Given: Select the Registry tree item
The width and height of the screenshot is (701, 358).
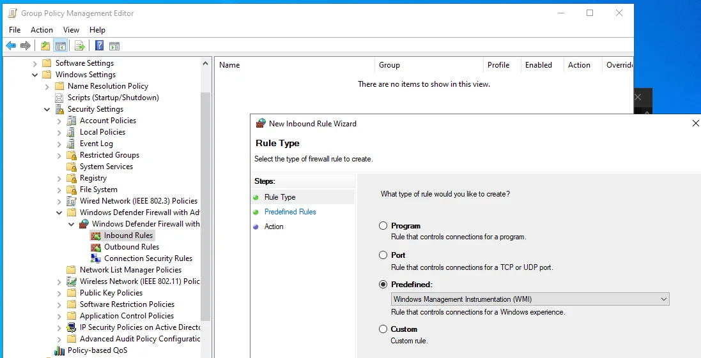Looking at the screenshot, I should point(93,178).
